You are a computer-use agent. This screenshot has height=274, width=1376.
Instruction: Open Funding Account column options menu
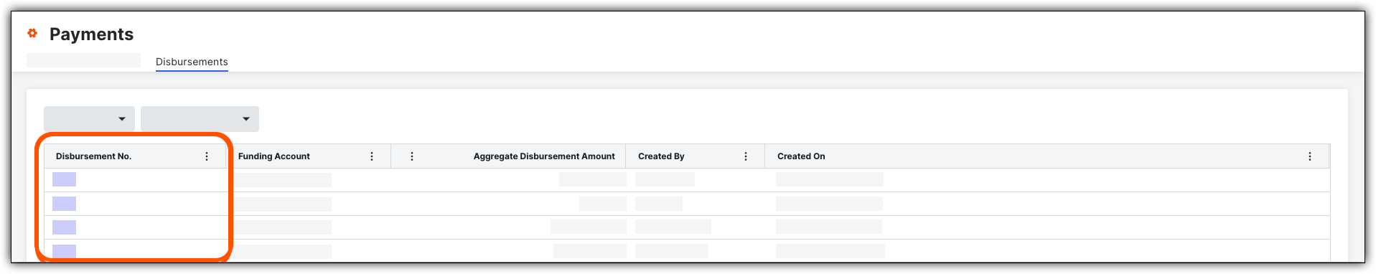372,156
